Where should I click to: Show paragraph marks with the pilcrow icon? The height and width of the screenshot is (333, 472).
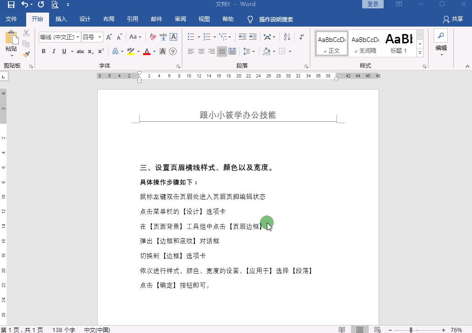(x=301, y=37)
